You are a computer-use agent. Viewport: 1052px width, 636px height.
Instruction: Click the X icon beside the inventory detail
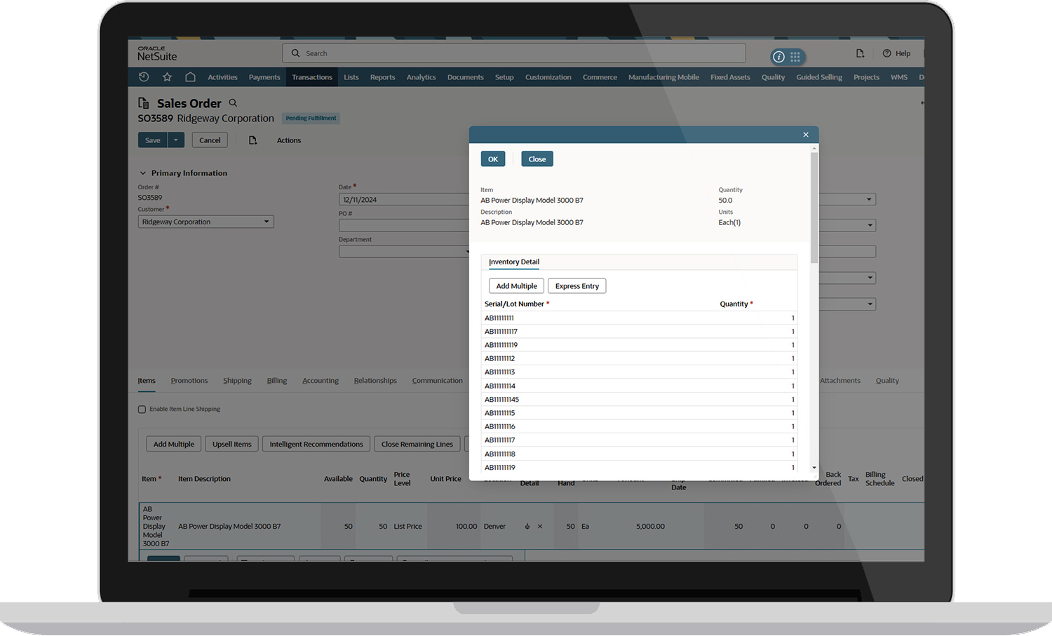(x=540, y=526)
